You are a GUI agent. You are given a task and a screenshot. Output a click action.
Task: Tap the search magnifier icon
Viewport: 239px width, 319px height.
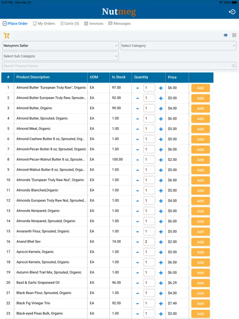[233, 66]
